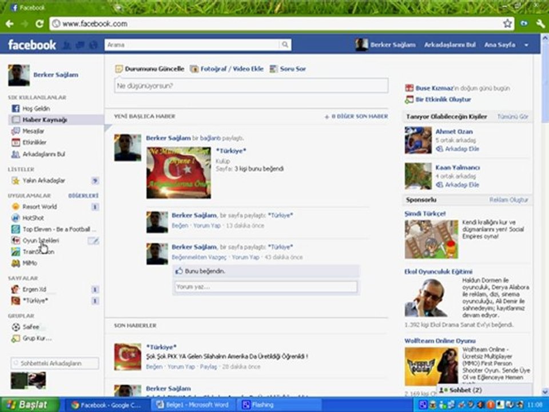
Task: Switch to Flashing taskbar item
Action: 279,405
